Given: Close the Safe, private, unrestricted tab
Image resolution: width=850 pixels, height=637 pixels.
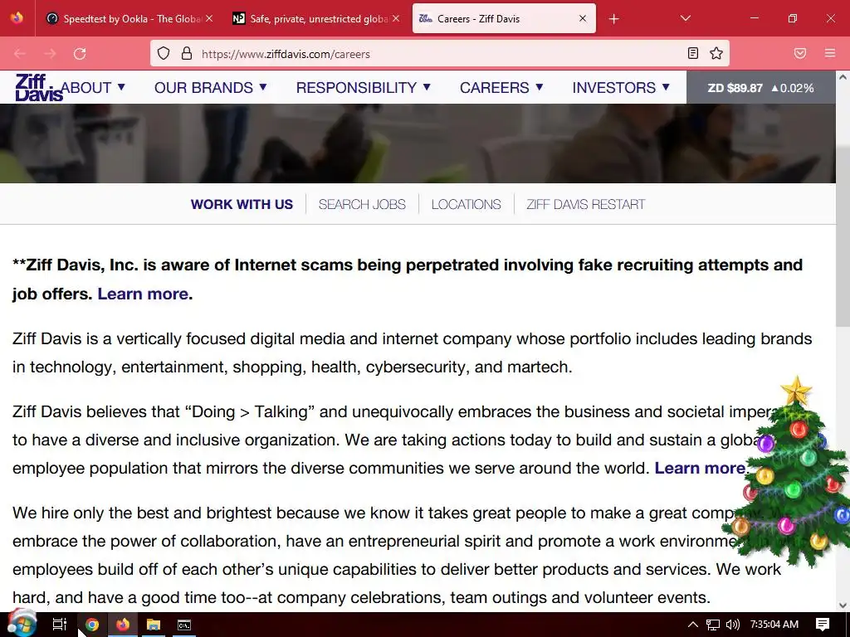Looking at the screenshot, I should tap(396, 18).
